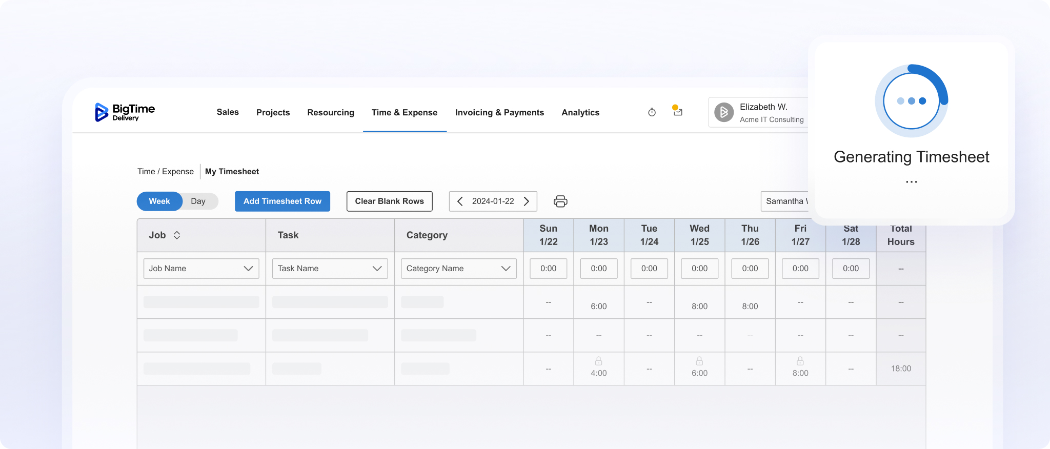Open the Projects menu
This screenshot has height=449, width=1050.
click(x=273, y=113)
